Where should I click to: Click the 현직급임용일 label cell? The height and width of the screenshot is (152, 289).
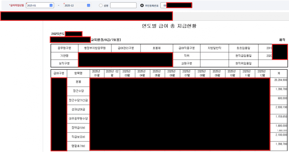point(243,56)
